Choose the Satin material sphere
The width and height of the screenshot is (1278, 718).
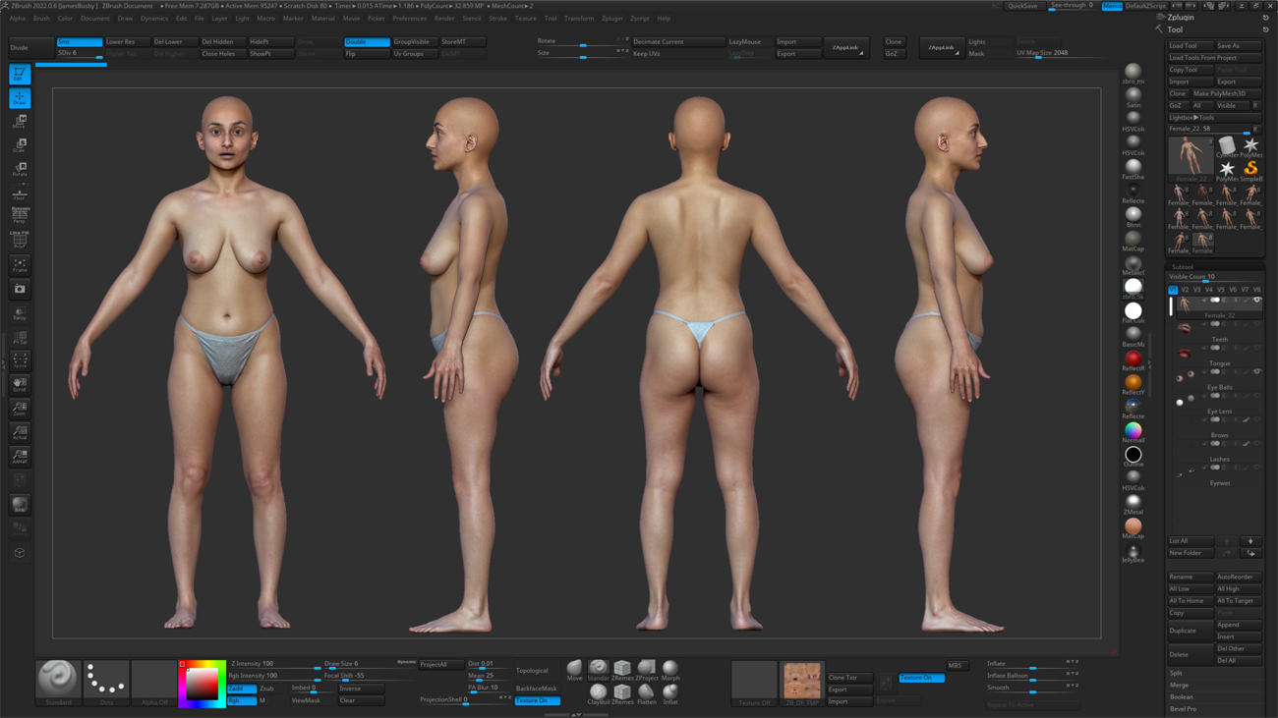(x=1133, y=96)
